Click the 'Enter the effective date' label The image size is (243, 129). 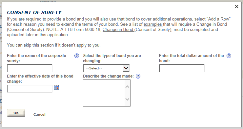[40, 79]
